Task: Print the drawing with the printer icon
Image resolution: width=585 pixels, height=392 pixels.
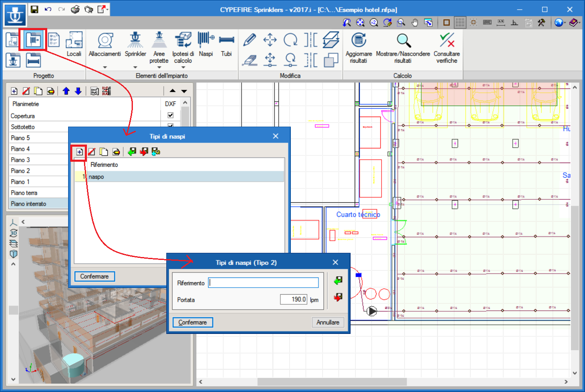Action: tap(75, 9)
